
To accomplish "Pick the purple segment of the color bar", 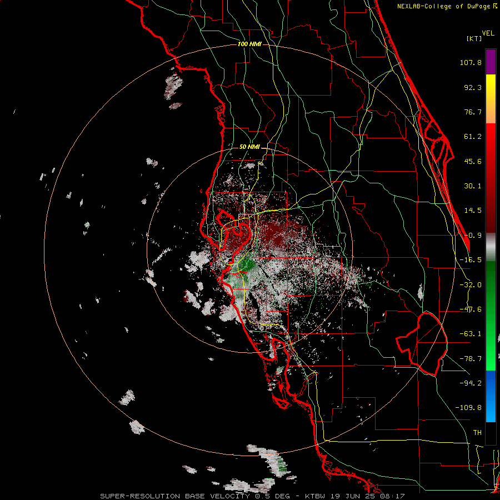I will (x=491, y=62).
